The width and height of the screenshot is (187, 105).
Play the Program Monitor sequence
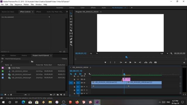[x=130, y=62]
